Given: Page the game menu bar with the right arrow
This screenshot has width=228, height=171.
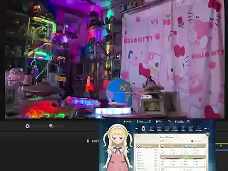Looking at the screenshot, I should click(x=205, y=129).
